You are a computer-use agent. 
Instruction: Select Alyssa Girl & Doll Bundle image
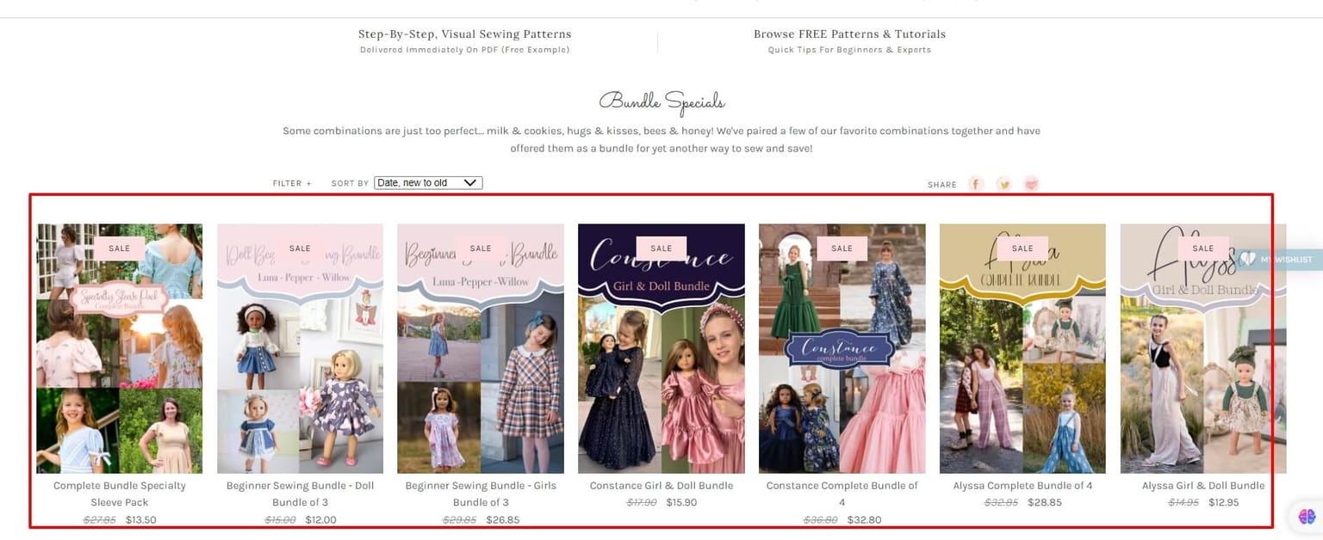click(x=1203, y=348)
